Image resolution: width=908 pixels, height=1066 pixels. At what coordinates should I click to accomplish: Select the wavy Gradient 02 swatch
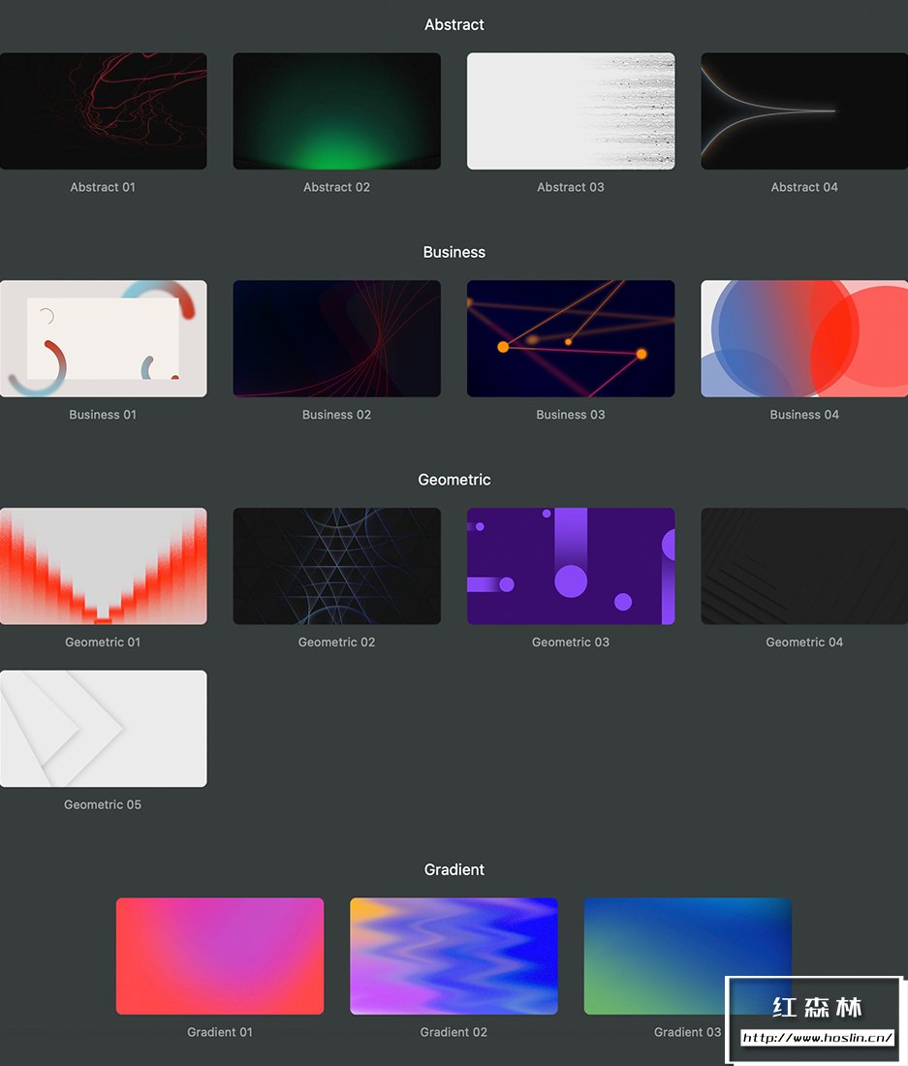pyautogui.click(x=454, y=956)
